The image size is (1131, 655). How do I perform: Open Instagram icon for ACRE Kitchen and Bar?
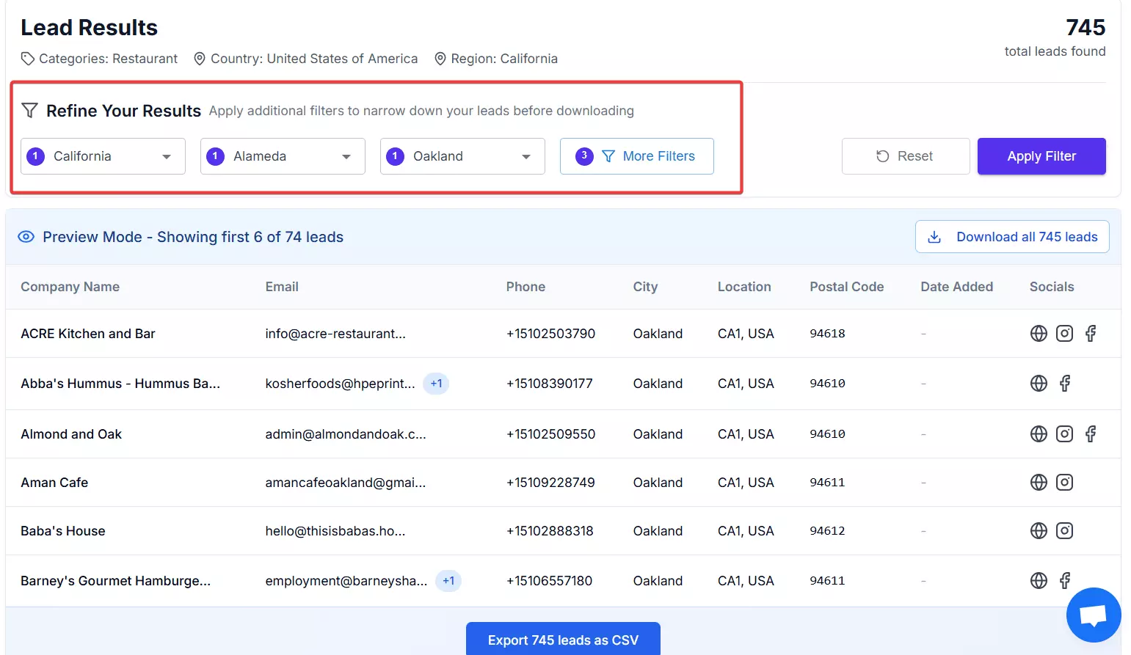click(x=1064, y=334)
